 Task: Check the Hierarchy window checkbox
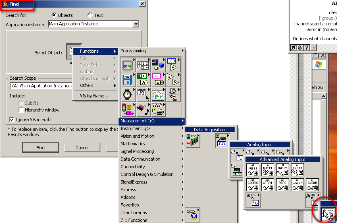(21, 110)
